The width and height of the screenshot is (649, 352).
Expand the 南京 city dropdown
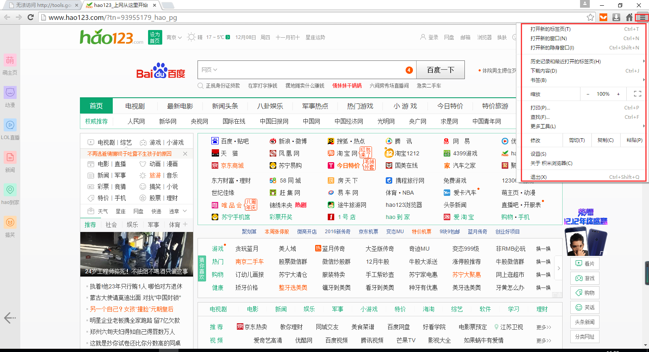point(174,37)
